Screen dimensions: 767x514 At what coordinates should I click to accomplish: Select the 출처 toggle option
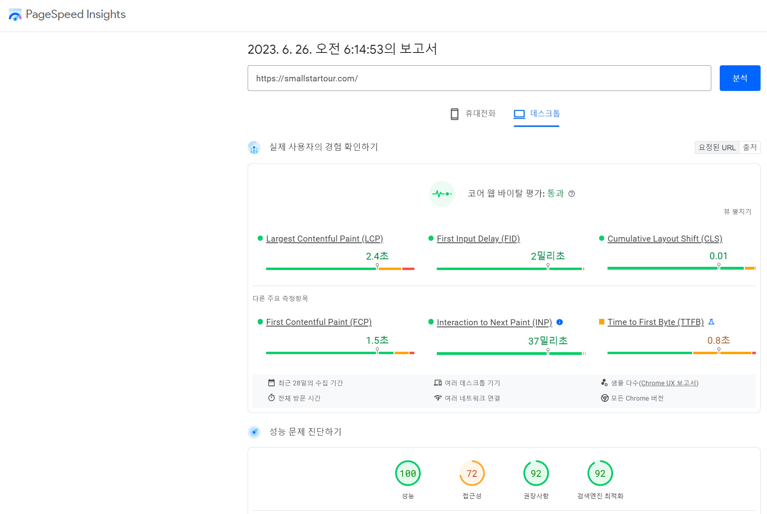(750, 147)
